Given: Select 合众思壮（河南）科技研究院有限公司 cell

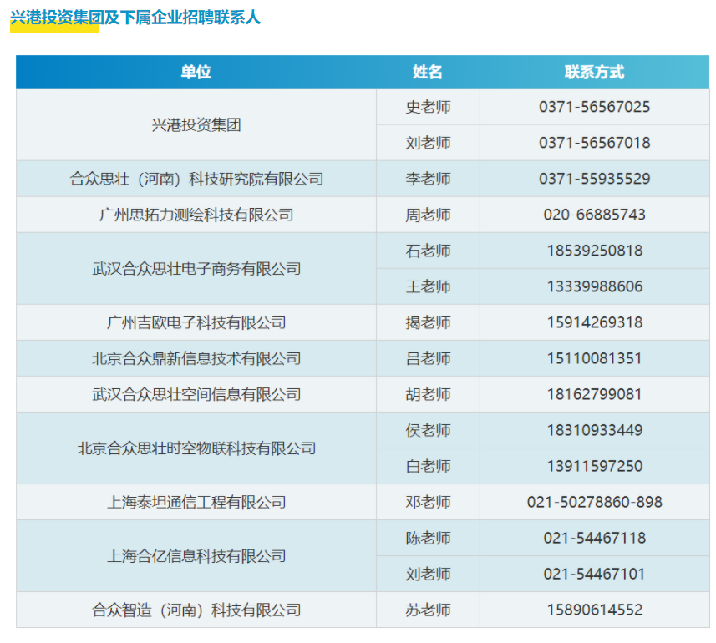Looking at the screenshot, I should pyautogui.click(x=196, y=179).
